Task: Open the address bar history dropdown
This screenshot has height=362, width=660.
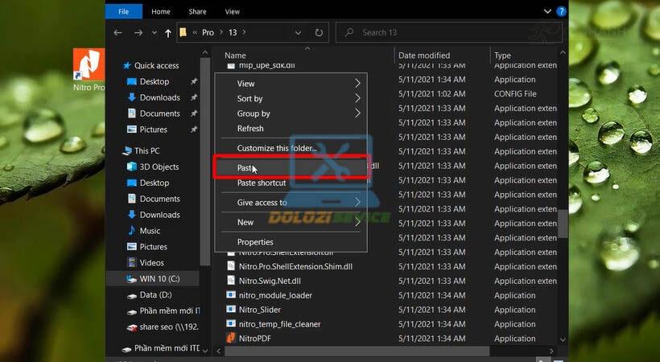Action: 299,33
